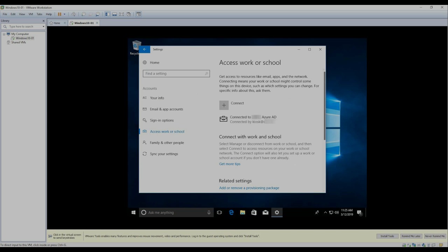Click the Get more tips link
The height and width of the screenshot is (252, 448).
pyautogui.click(x=230, y=164)
